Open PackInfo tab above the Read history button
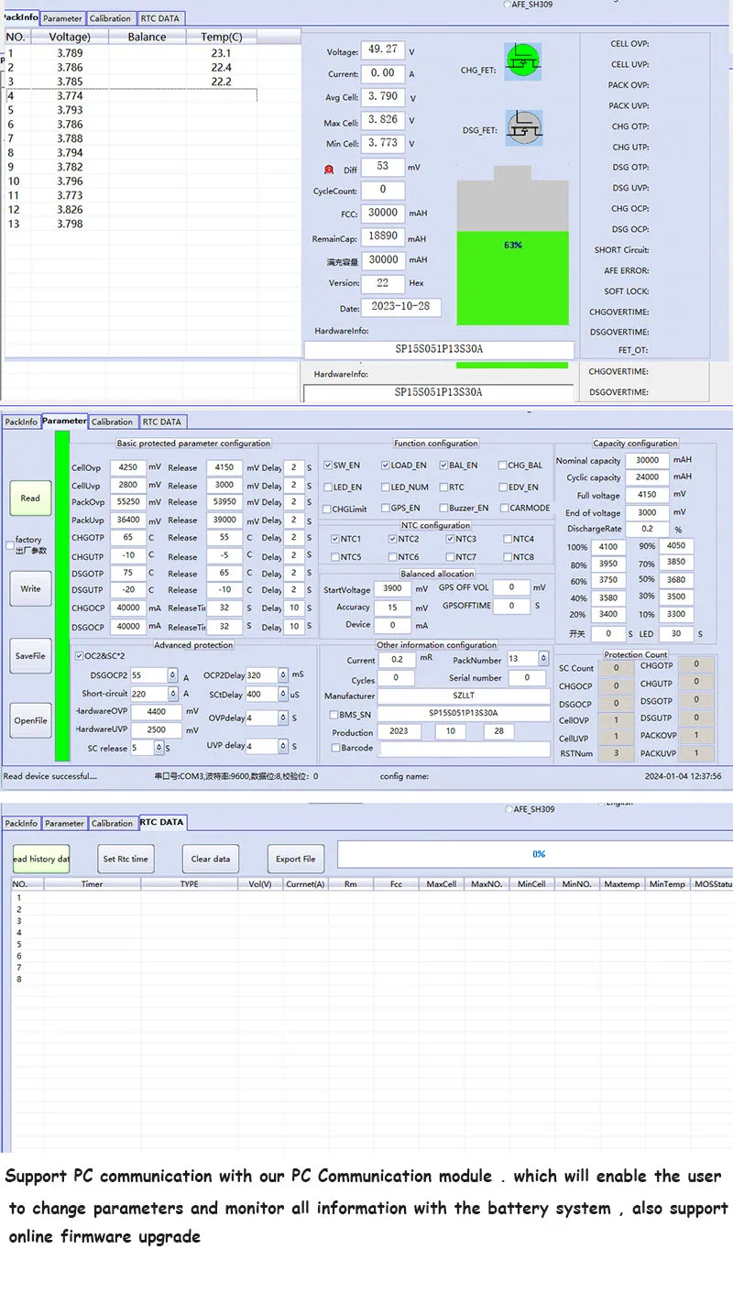 21,823
